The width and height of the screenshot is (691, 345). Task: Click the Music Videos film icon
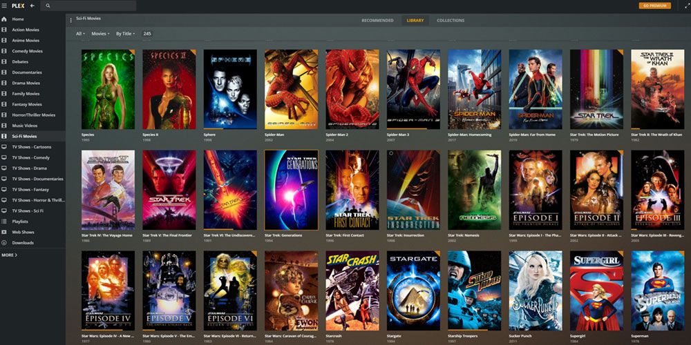(4, 126)
